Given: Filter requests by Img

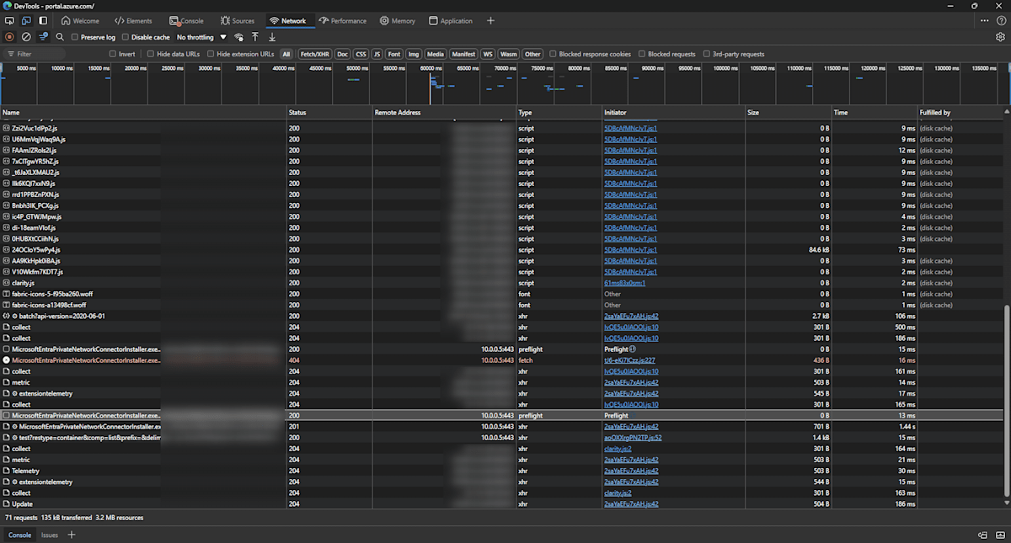Looking at the screenshot, I should click(414, 54).
